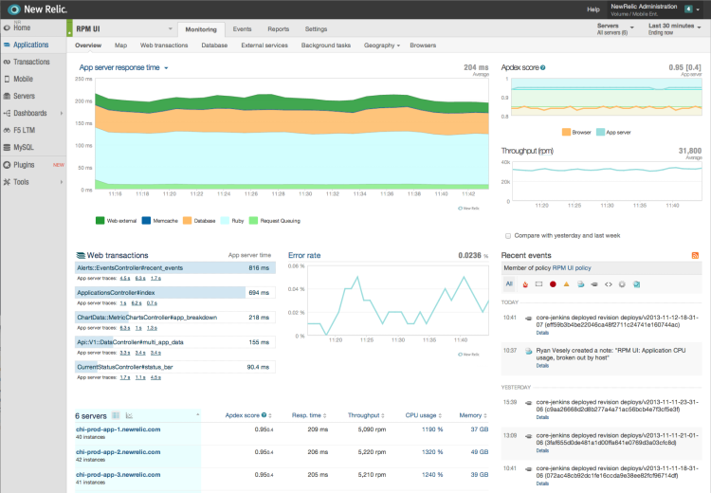Toggle the App server Apdex legend series

[613, 133]
